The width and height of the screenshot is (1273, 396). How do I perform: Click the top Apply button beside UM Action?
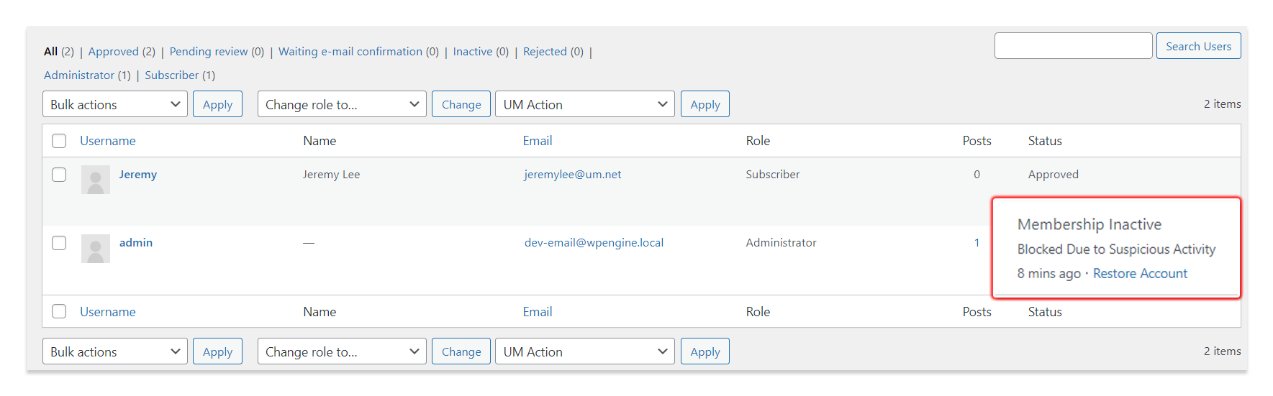click(705, 104)
